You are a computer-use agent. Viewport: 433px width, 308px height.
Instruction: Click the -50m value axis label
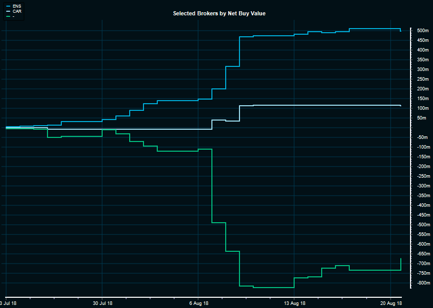422,137
